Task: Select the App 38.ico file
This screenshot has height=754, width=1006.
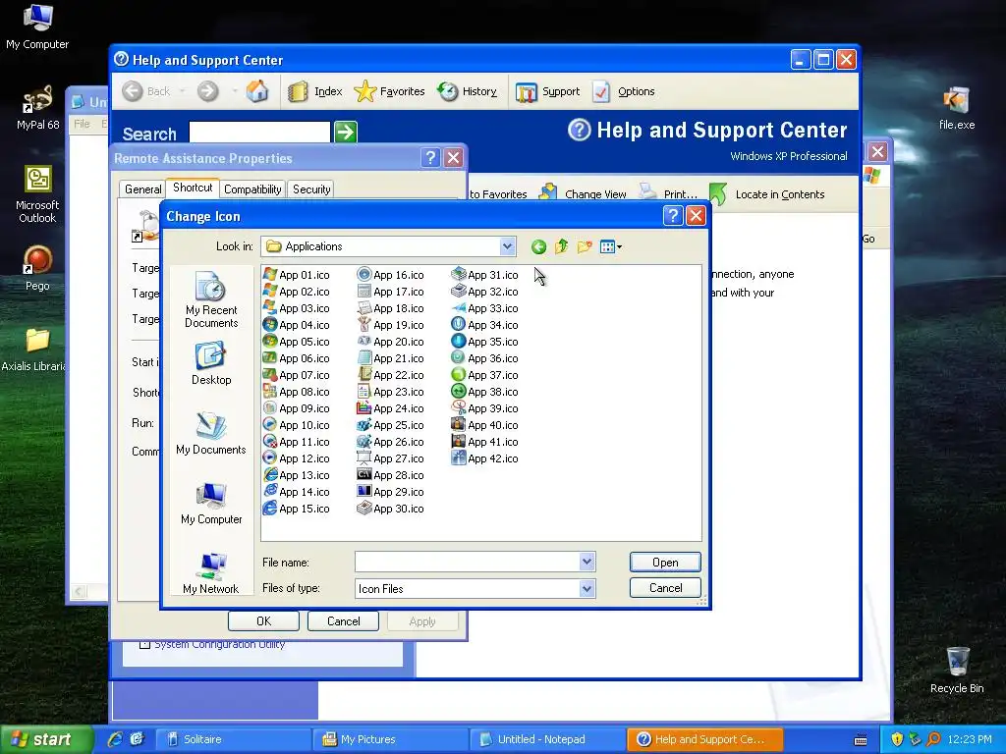Action: tap(485, 392)
